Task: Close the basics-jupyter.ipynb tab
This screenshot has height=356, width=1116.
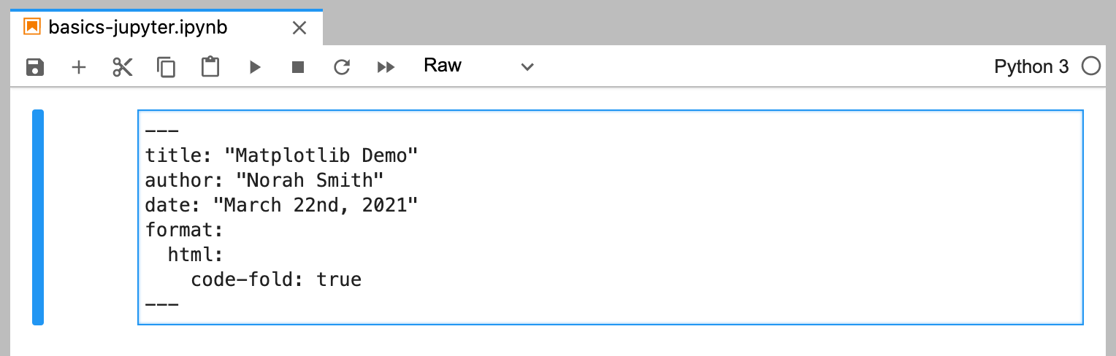Action: click(x=299, y=28)
